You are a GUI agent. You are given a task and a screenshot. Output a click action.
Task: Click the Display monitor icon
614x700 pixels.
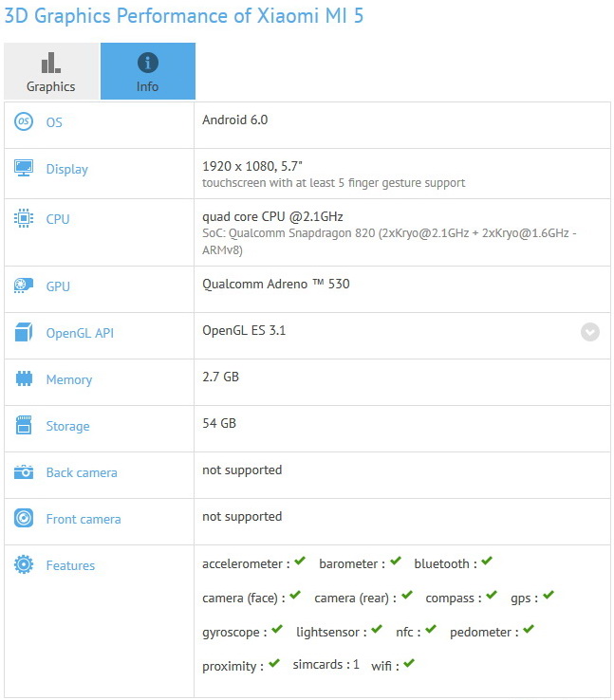click(x=24, y=168)
